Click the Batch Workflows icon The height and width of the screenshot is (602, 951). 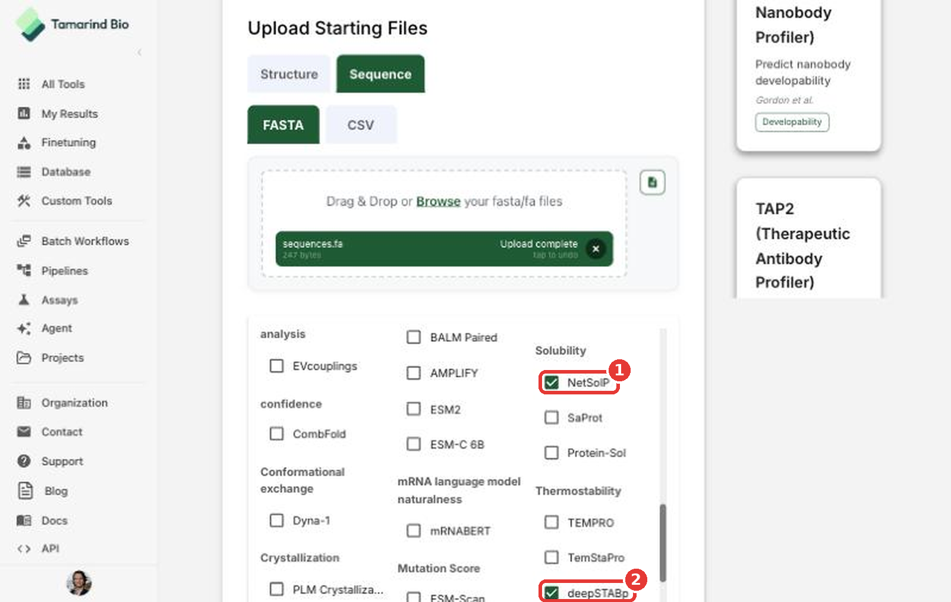pos(24,241)
